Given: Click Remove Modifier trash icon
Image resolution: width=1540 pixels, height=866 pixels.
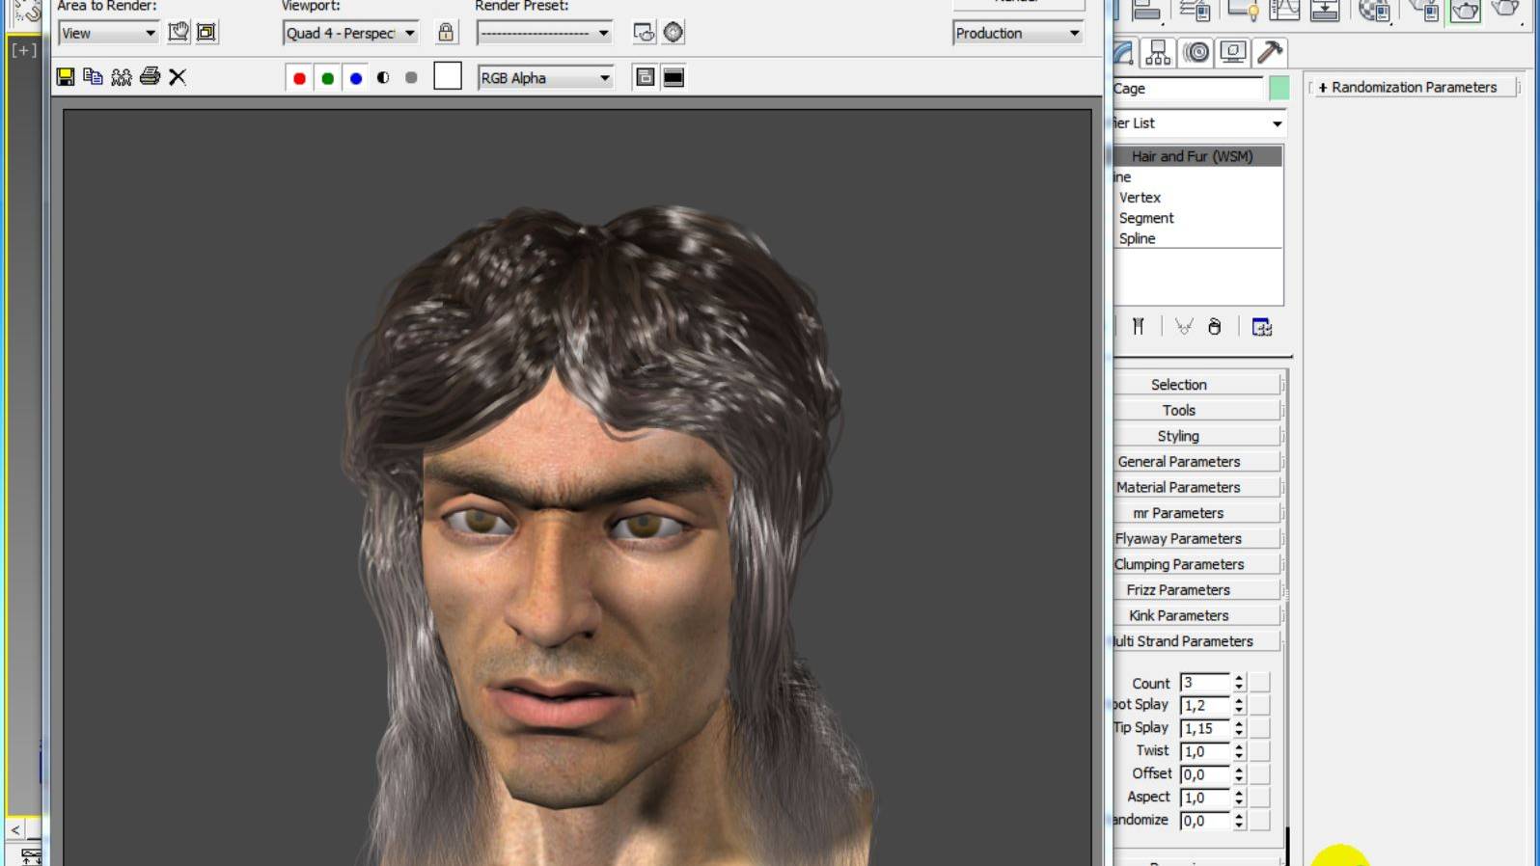Looking at the screenshot, I should [1215, 327].
